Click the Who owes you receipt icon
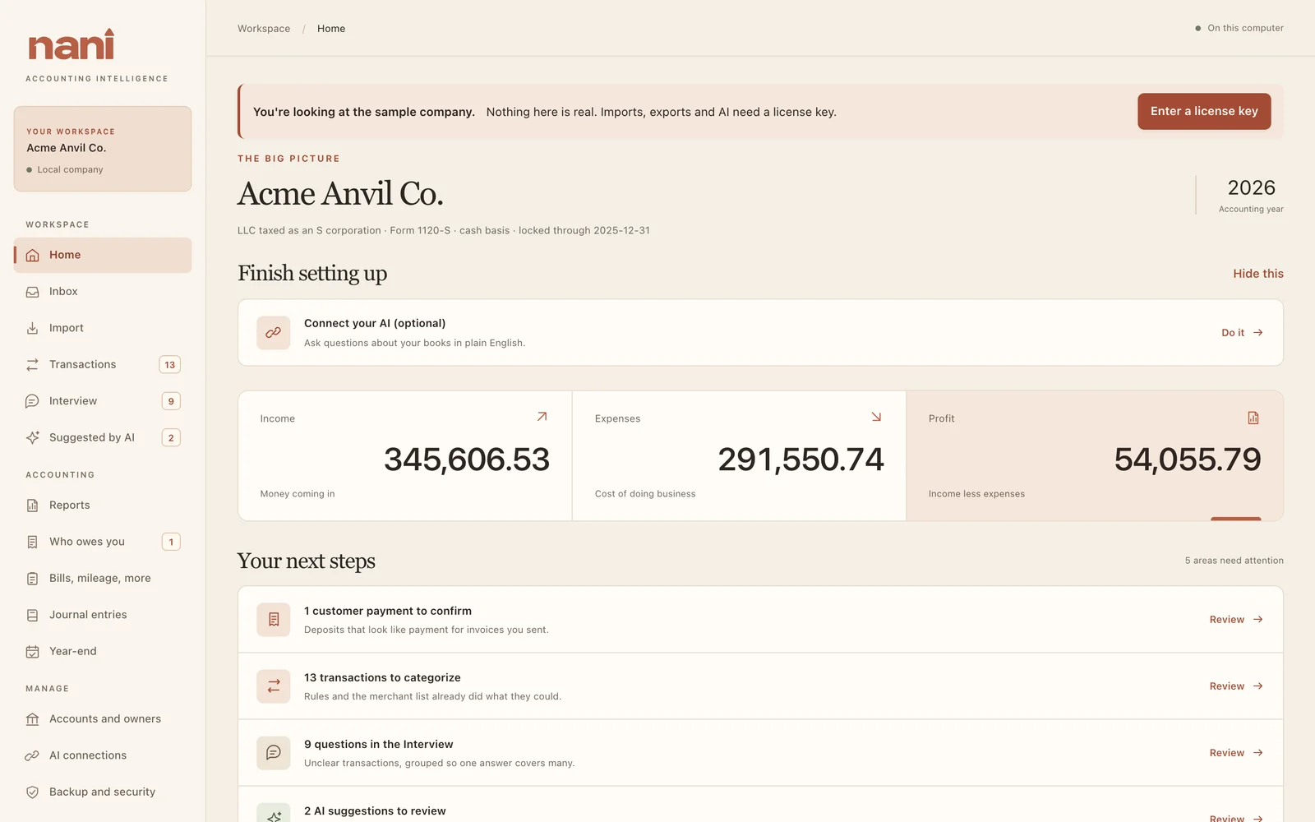 point(33,542)
